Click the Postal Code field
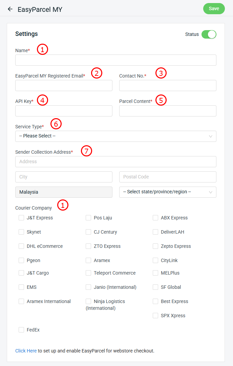The height and width of the screenshot is (366, 233). click(x=168, y=177)
